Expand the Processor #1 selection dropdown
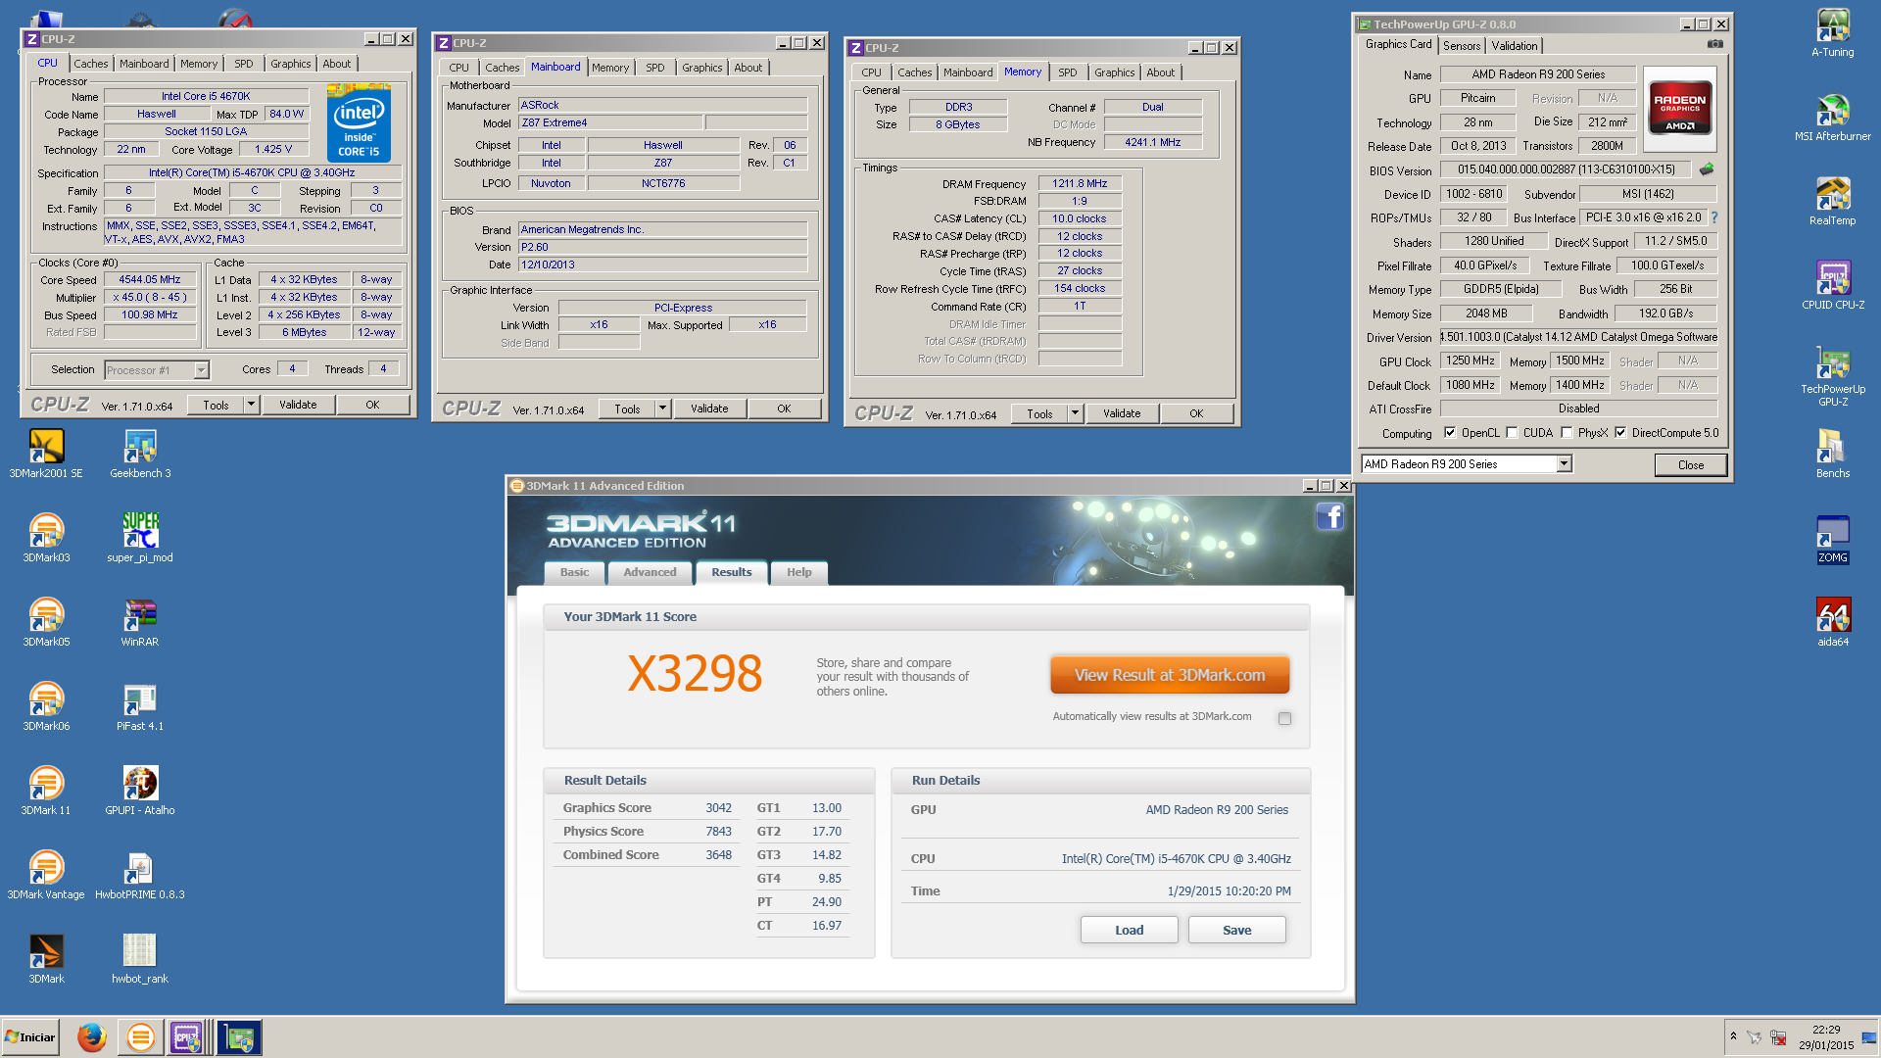 tap(201, 370)
